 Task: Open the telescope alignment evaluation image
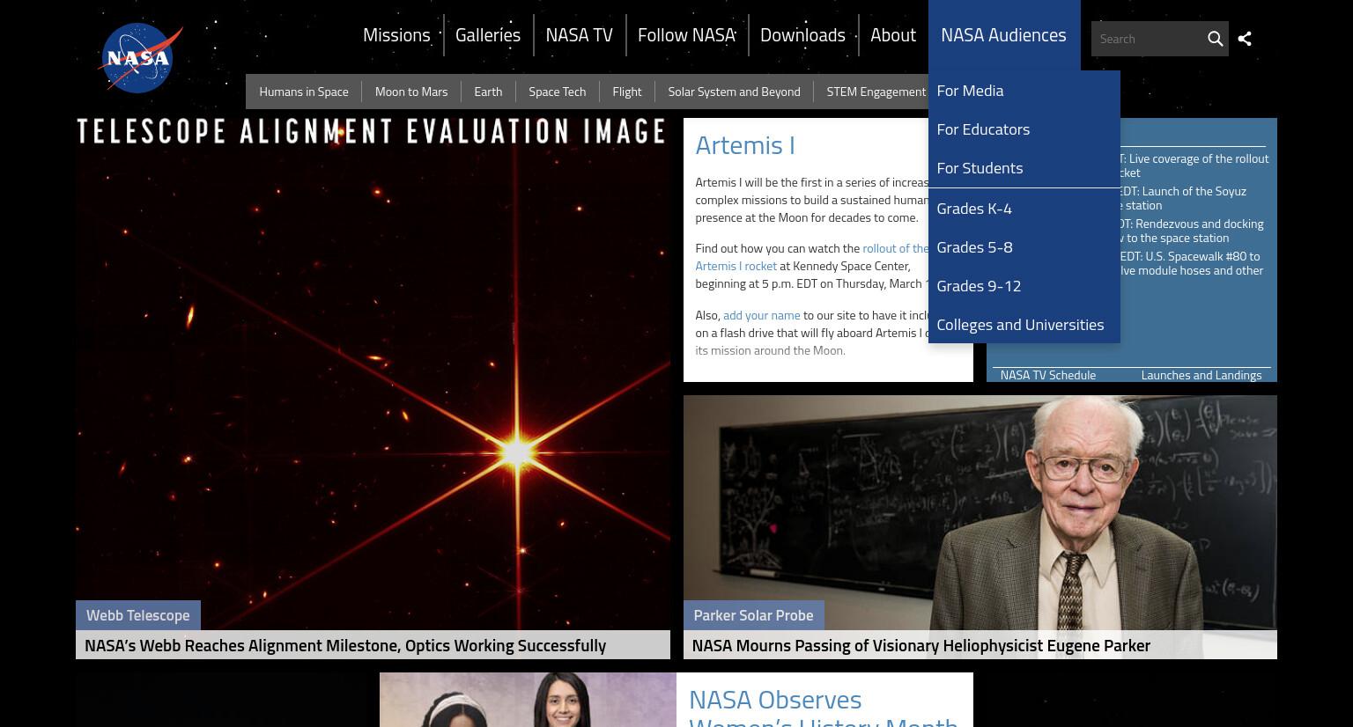(x=373, y=374)
